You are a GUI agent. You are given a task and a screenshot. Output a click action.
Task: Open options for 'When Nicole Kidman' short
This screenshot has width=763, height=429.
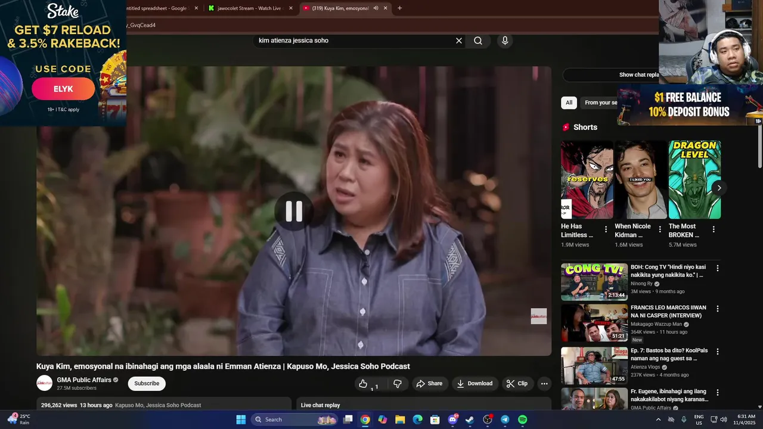(x=660, y=229)
